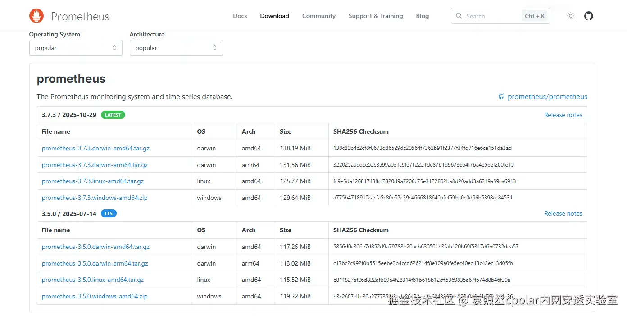Click the GitHub icon beside prometheus/prometheus
The width and height of the screenshot is (627, 316).
(x=501, y=96)
